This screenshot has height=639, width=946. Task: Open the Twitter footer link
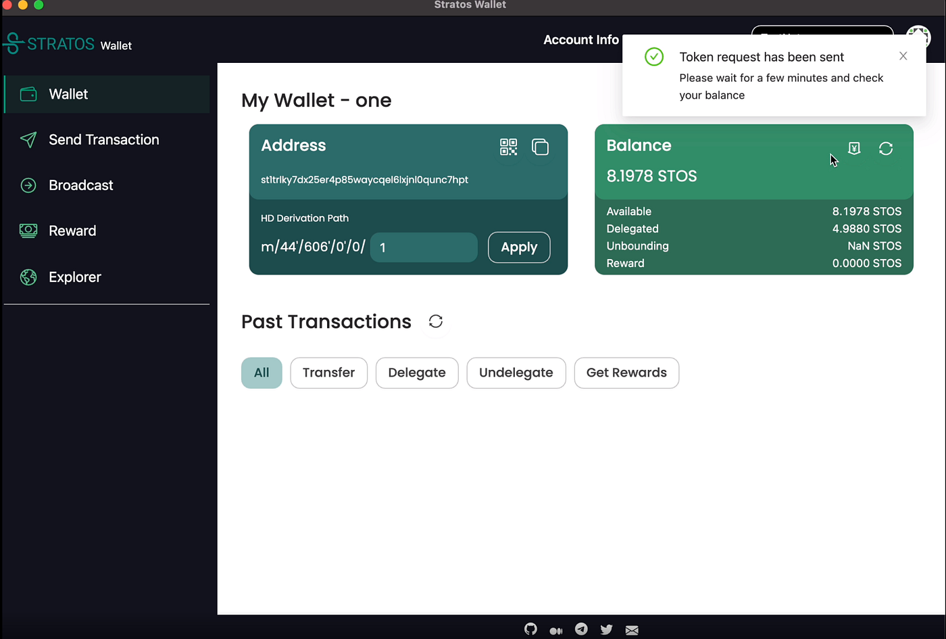point(606,630)
